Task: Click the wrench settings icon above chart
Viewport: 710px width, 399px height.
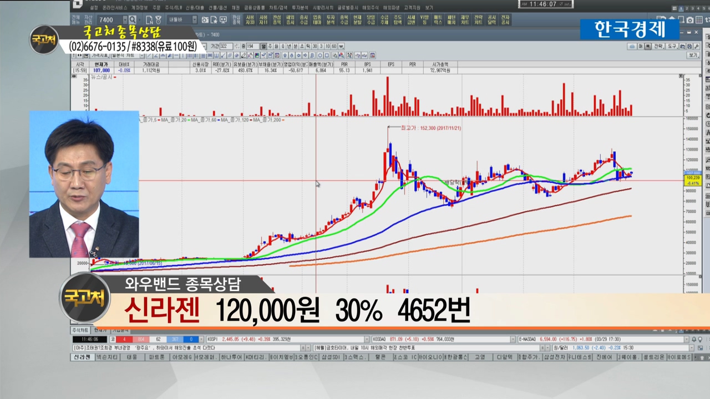Action: point(696,47)
